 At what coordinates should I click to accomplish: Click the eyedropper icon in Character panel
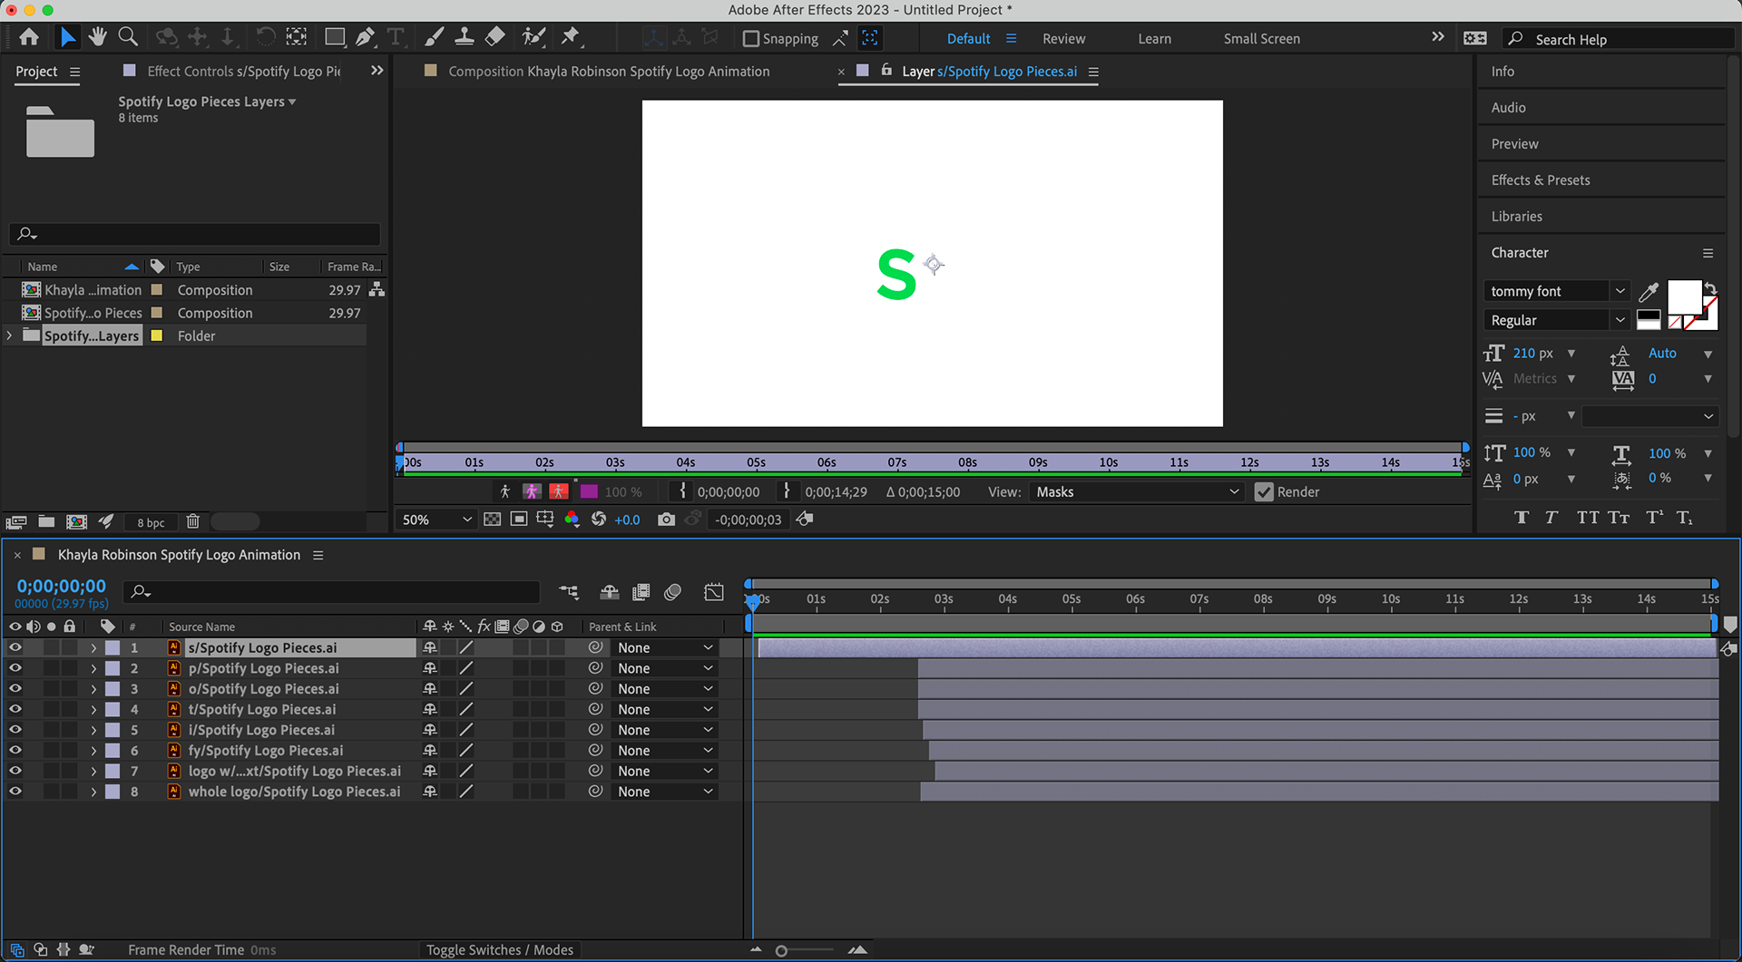(x=1649, y=292)
